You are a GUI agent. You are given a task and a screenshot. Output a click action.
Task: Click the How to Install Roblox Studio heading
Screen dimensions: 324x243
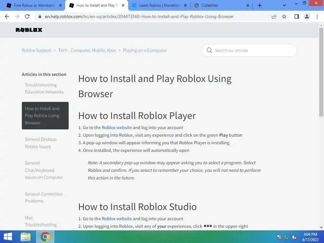click(137, 207)
